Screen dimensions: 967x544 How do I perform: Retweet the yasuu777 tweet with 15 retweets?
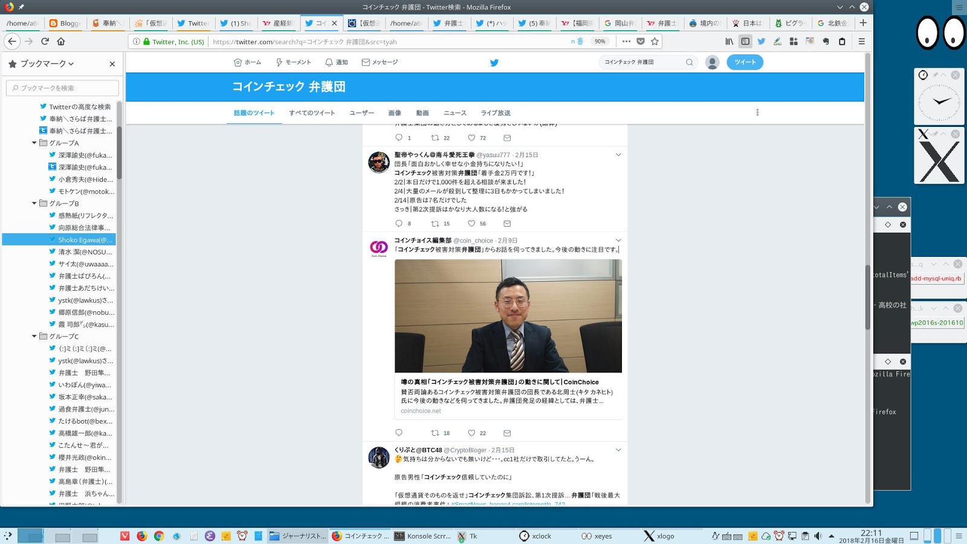[435, 224]
